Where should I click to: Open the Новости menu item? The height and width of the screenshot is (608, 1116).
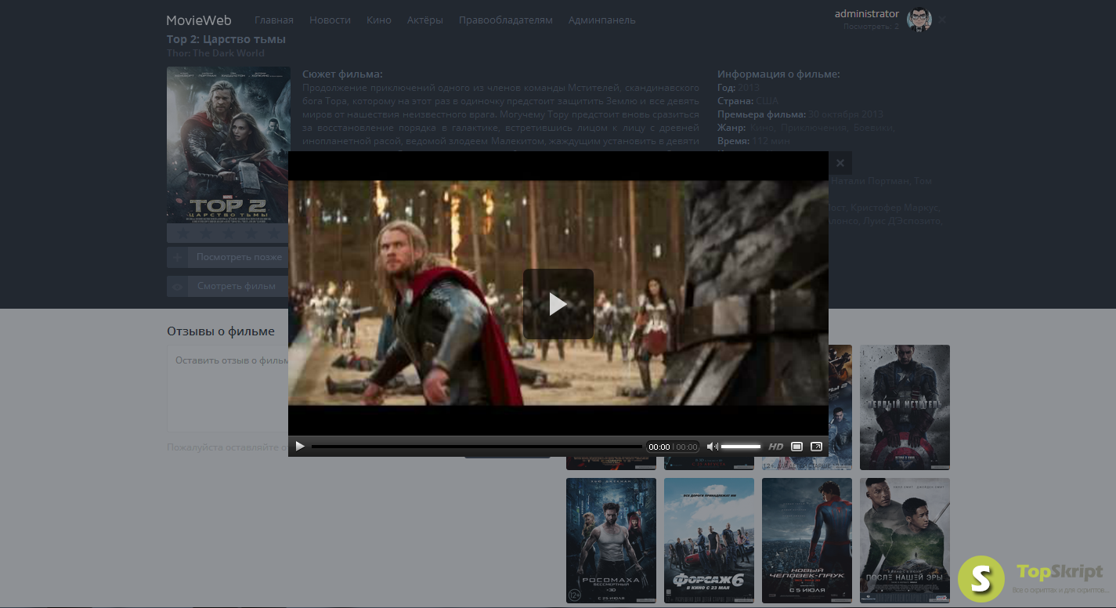(330, 20)
